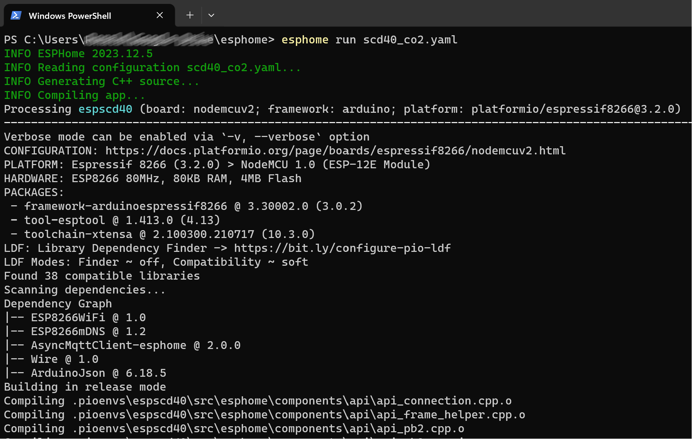Click the 'Building in release mode' line
Image resolution: width=692 pixels, height=439 pixels.
[85, 387]
